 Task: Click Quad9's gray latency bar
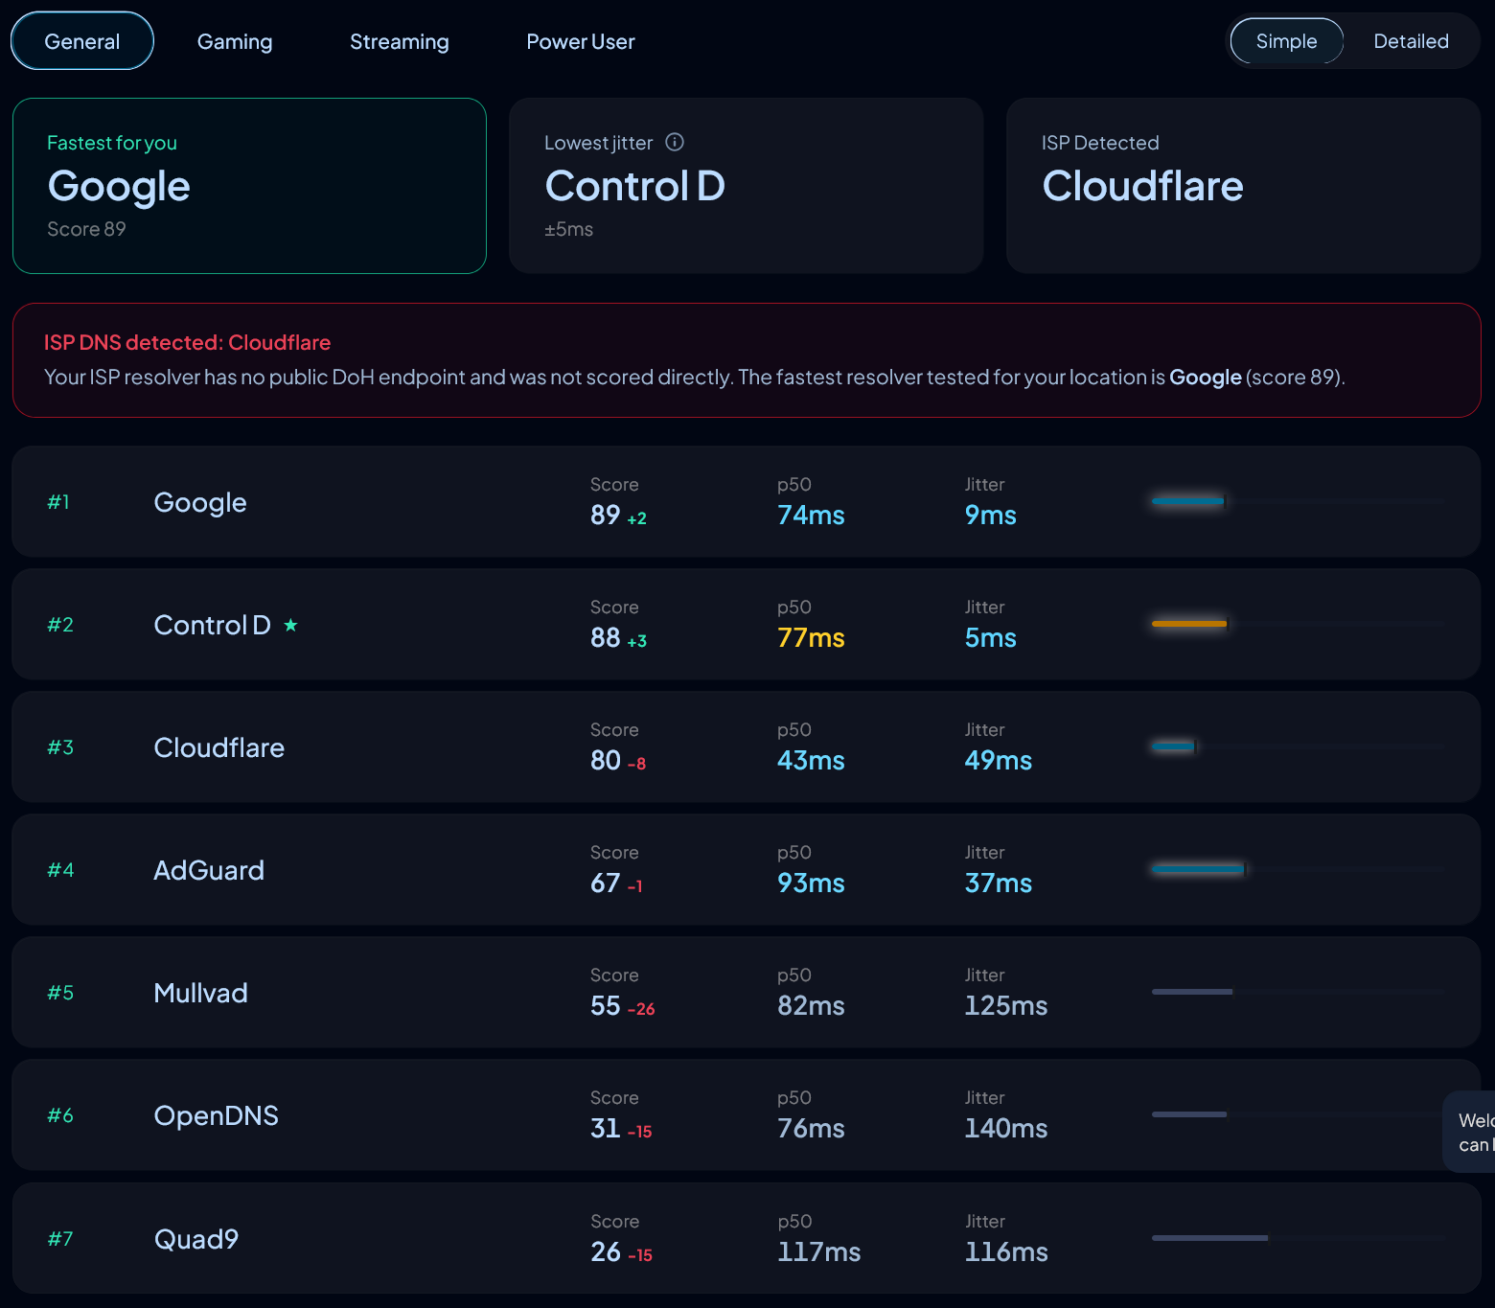click(1210, 1238)
